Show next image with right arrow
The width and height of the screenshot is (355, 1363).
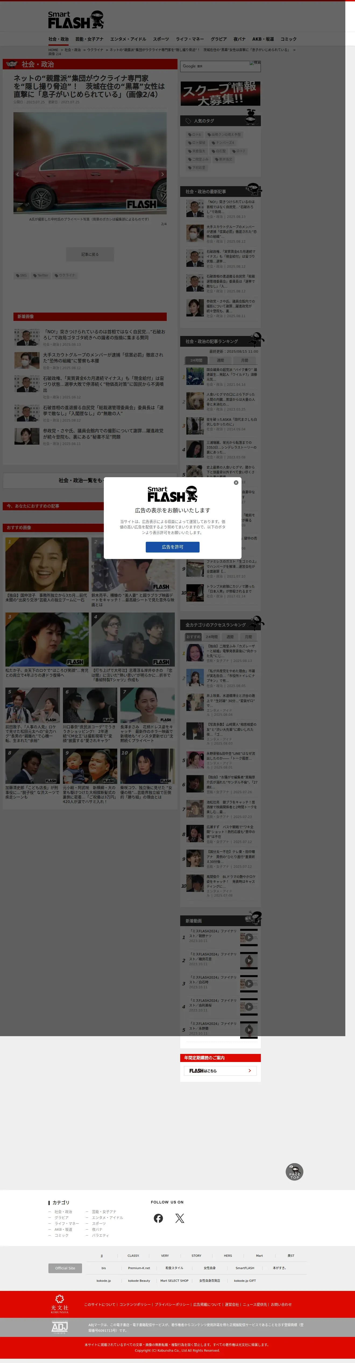[x=162, y=174]
